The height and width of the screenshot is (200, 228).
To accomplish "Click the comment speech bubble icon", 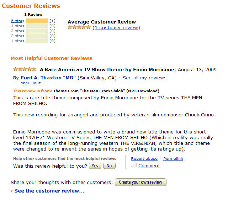I will coord(134,165).
